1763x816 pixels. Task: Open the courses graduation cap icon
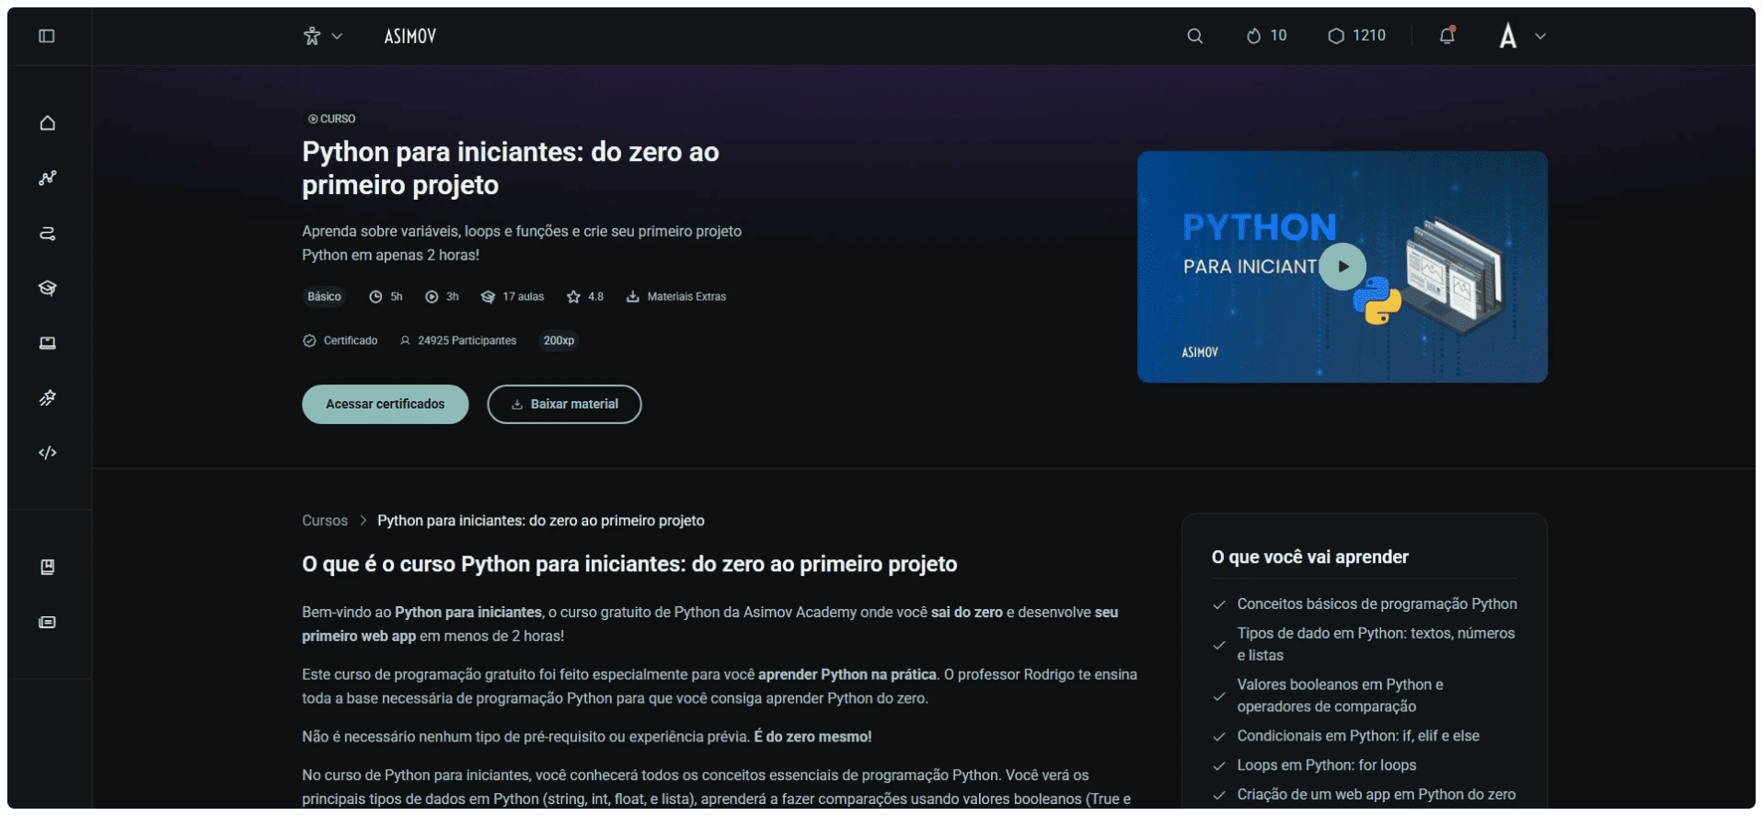coord(48,288)
